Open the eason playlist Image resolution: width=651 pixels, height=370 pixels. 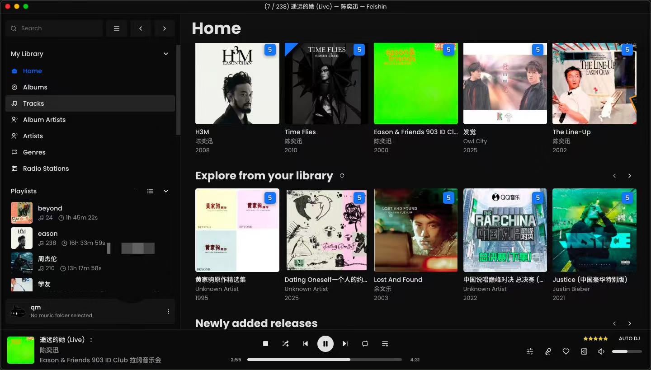point(90,238)
